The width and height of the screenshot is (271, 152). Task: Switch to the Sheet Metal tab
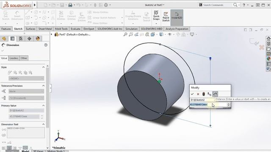(45, 29)
